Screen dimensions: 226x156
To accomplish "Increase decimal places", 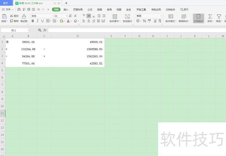I will [x=155, y=21].
